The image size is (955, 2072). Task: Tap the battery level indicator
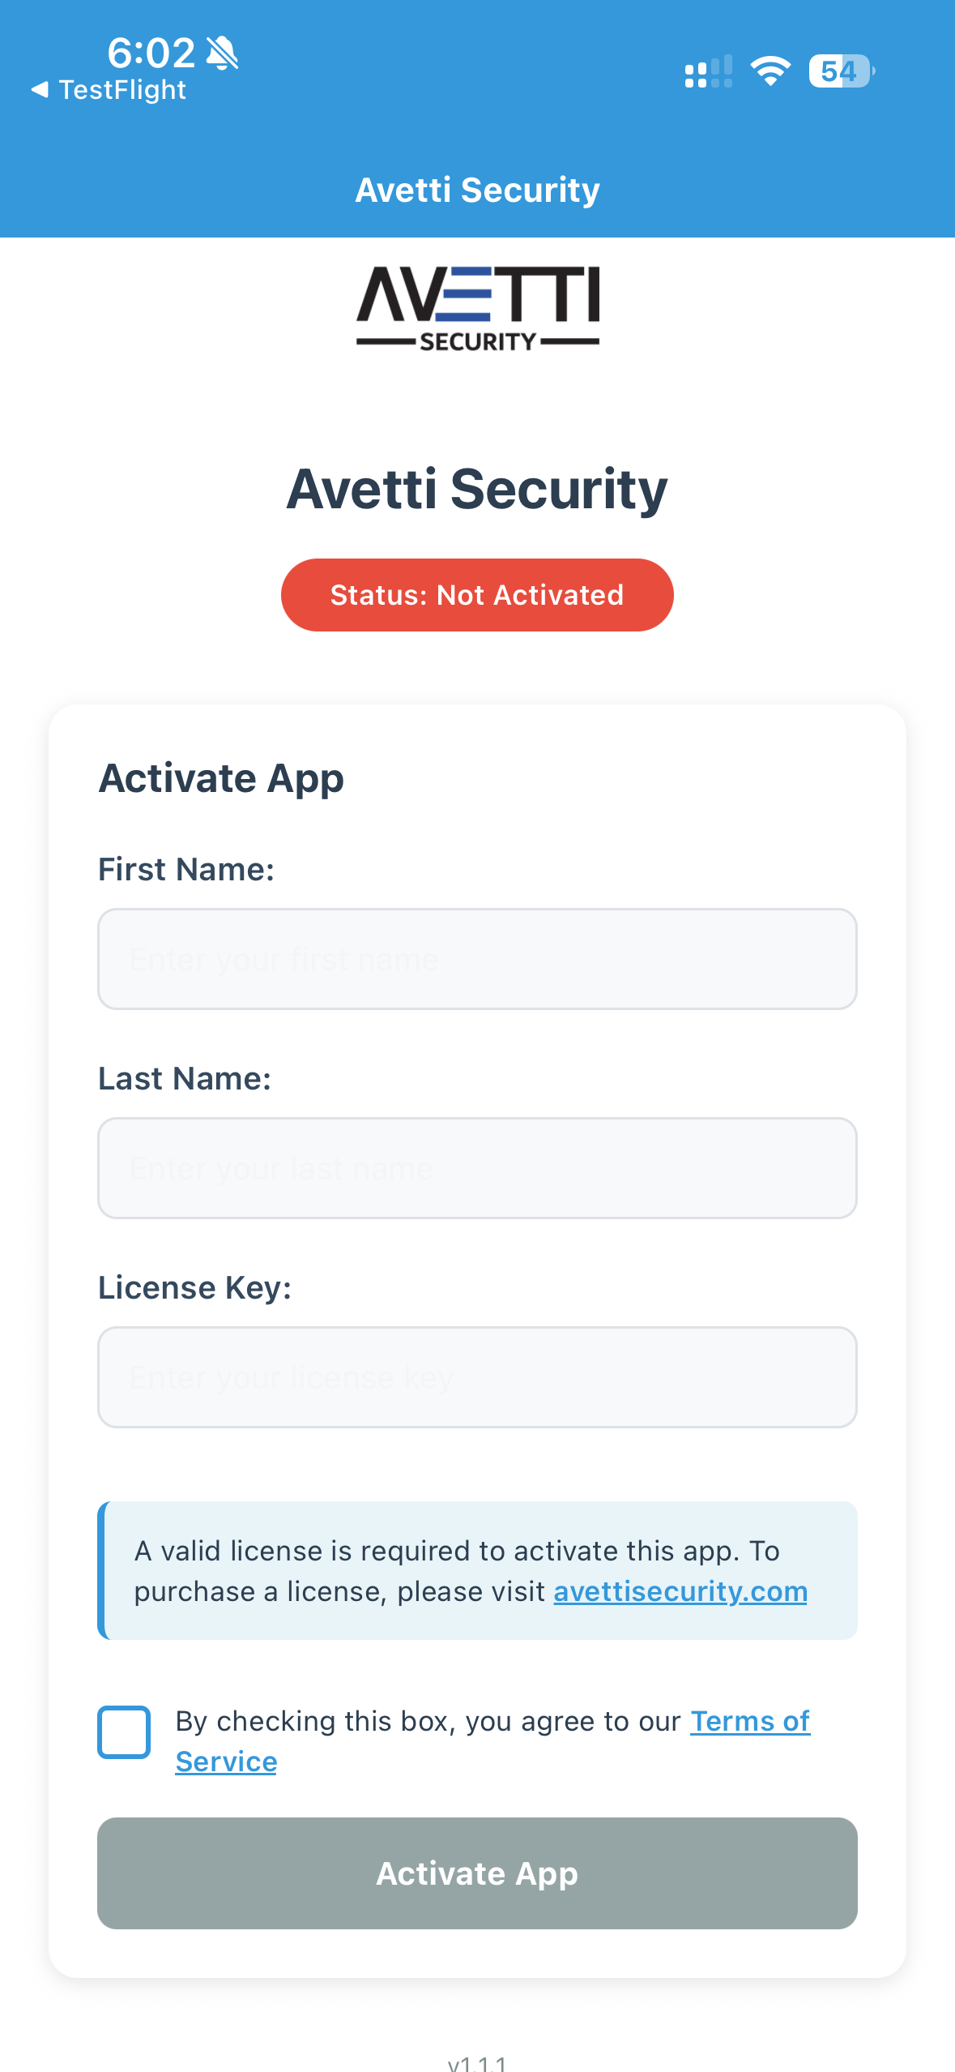(842, 71)
